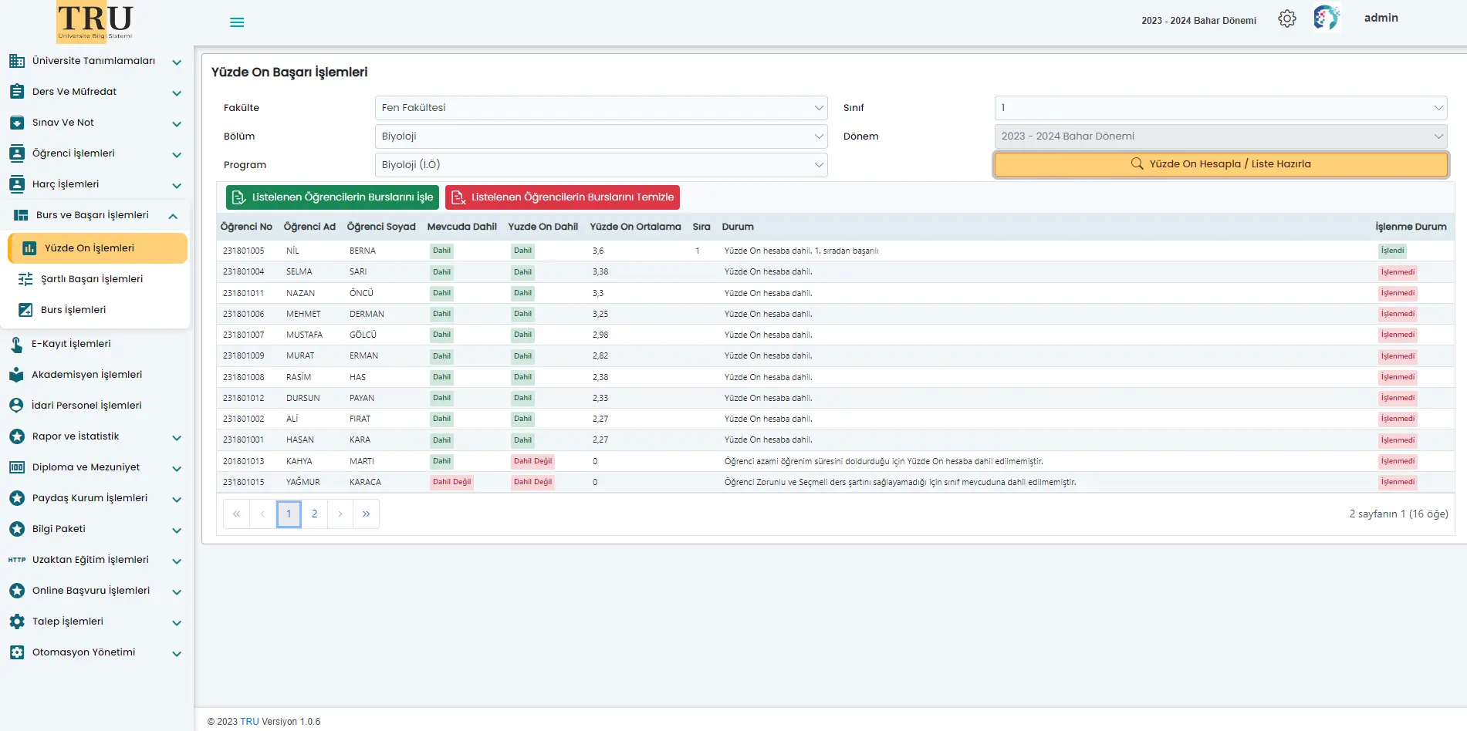Viewport: 1467px width, 731px height.
Task: Go to page 2 of results
Action: (x=314, y=514)
